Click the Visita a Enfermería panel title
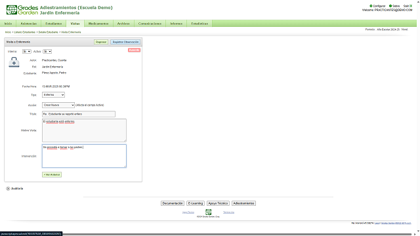The width and height of the screenshot is (420, 236). (18, 42)
